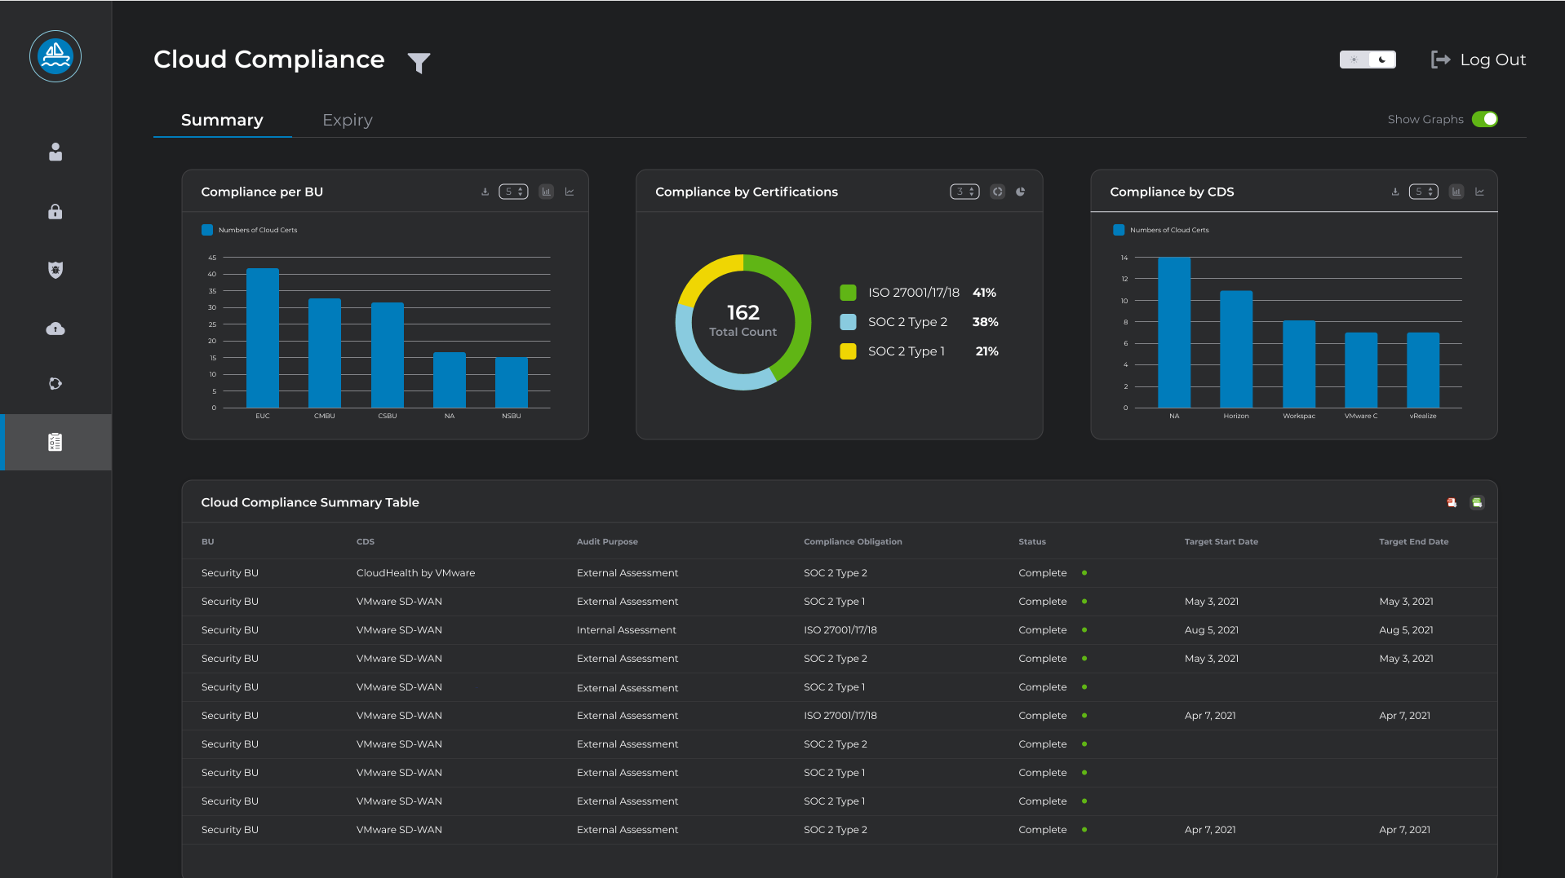Screen dimensions: 1565x878
Task: Open the filter icon beside Cloud Compliance
Action: click(x=419, y=62)
